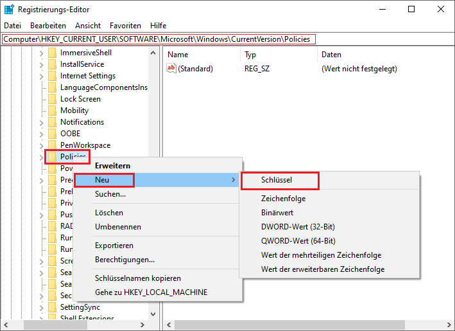Open the Datei menu
The width and height of the screenshot is (455, 331).
click(12, 26)
